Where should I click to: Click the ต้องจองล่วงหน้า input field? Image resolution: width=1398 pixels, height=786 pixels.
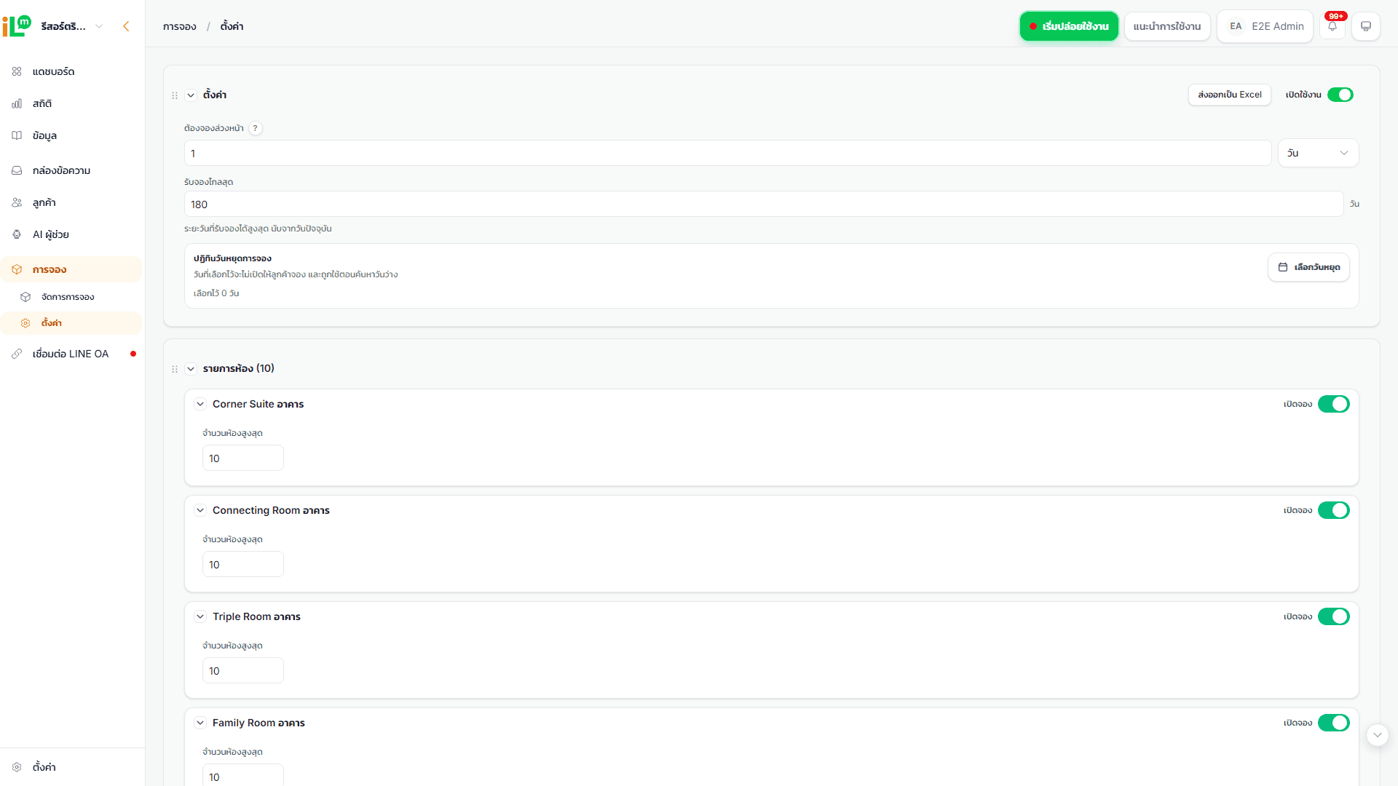[x=727, y=153]
